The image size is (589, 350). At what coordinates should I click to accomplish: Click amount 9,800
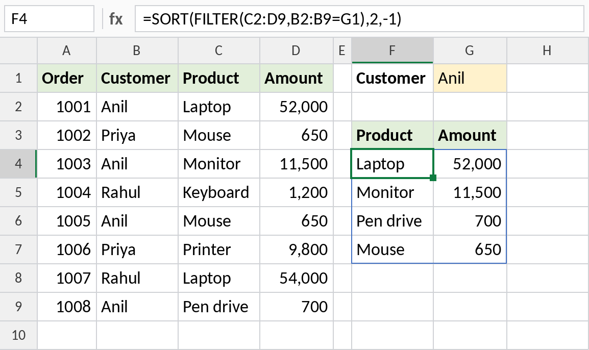tap(297, 249)
